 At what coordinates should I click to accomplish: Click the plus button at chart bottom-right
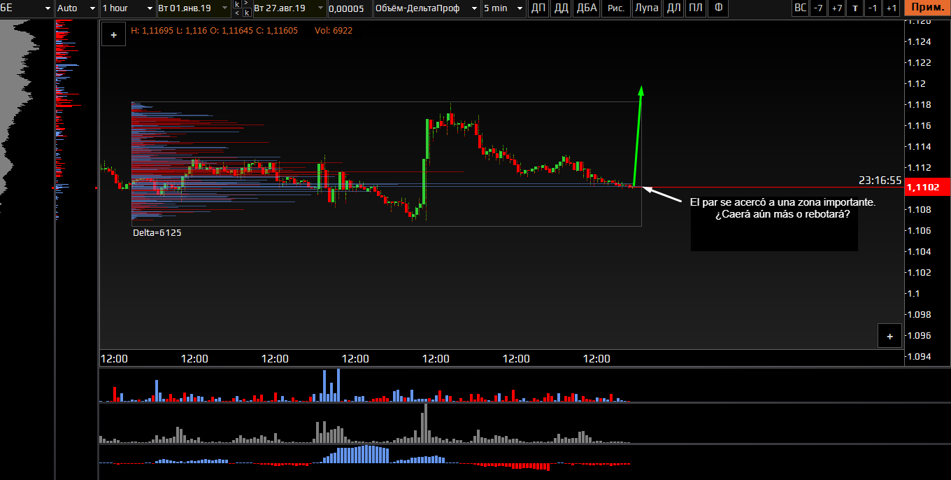tap(889, 336)
